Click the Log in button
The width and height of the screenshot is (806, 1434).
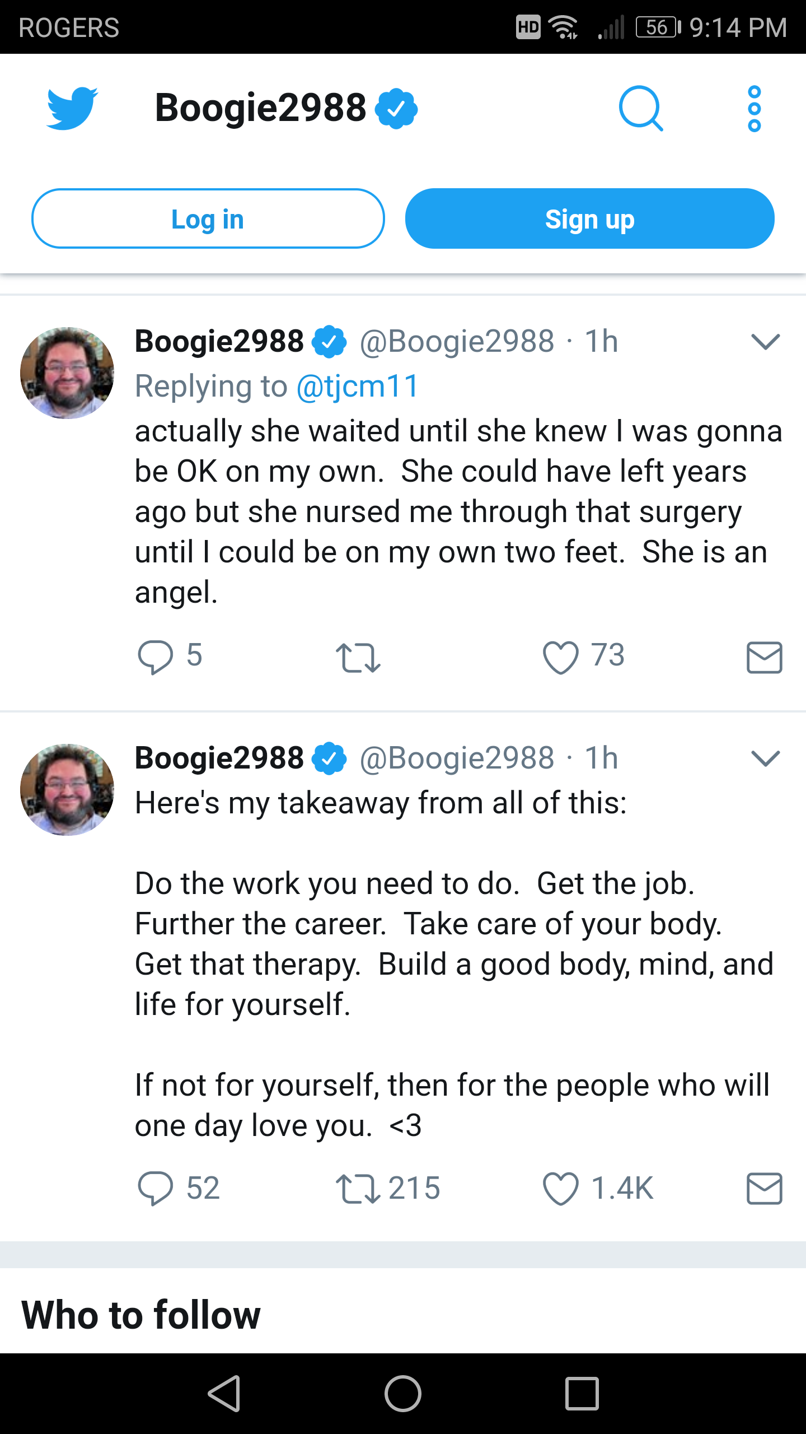(x=208, y=218)
